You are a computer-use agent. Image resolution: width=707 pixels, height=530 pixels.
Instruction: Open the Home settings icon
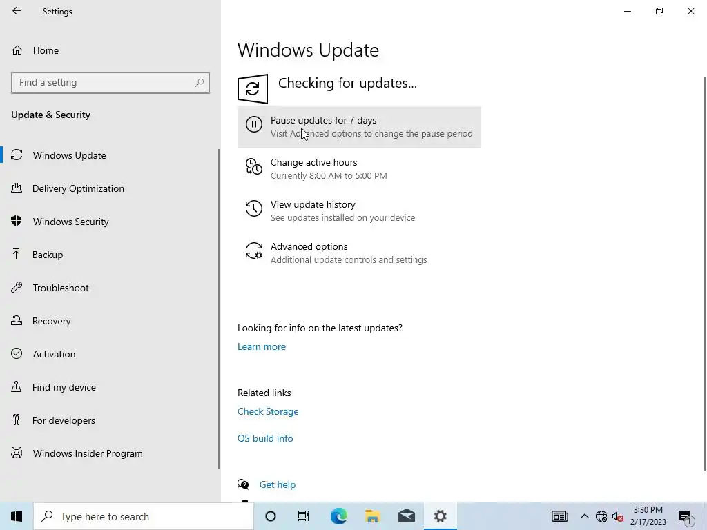click(17, 50)
